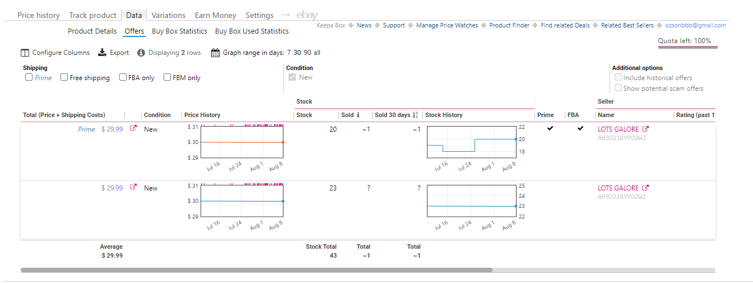Sort by Total (Price + Shipping Costs) header
This screenshot has width=753, height=284.
pyautogui.click(x=64, y=115)
